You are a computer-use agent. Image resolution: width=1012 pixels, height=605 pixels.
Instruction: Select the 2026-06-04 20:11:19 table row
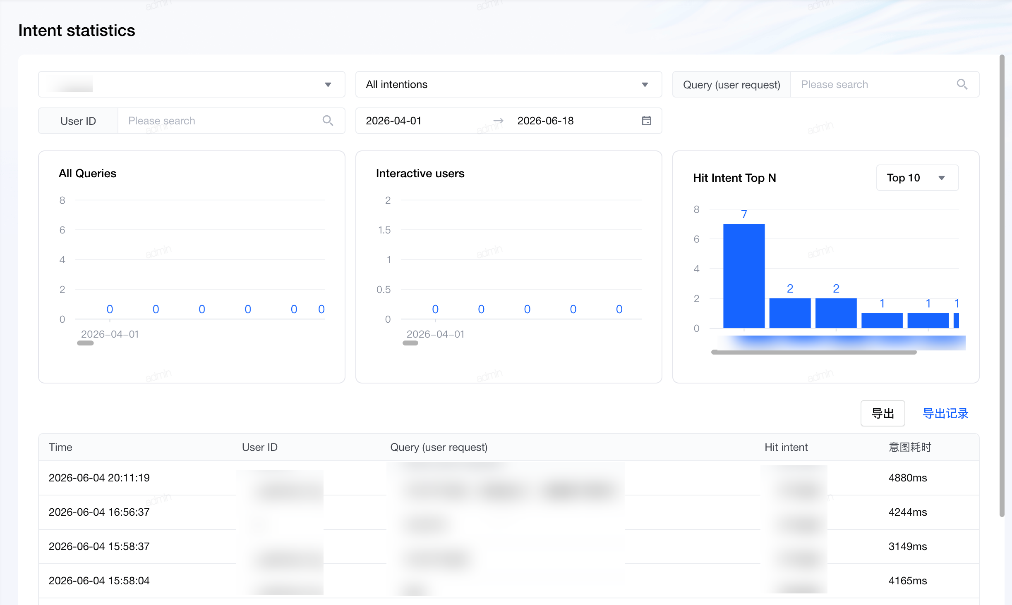(508, 478)
